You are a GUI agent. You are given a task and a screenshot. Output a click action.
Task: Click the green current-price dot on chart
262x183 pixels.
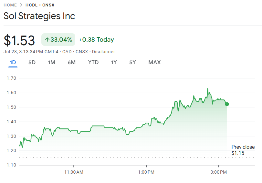click(x=227, y=104)
